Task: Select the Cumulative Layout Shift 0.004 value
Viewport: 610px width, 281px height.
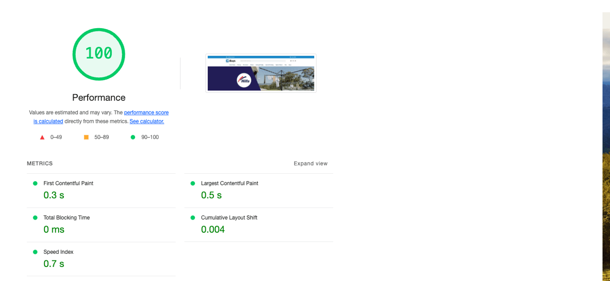Action: pyautogui.click(x=213, y=229)
